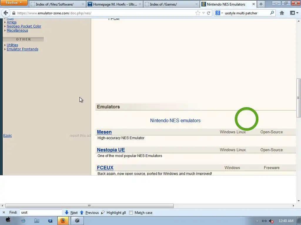The width and height of the screenshot is (301, 225).
Task: Click the padlock site identity icon
Action: click(14, 13)
